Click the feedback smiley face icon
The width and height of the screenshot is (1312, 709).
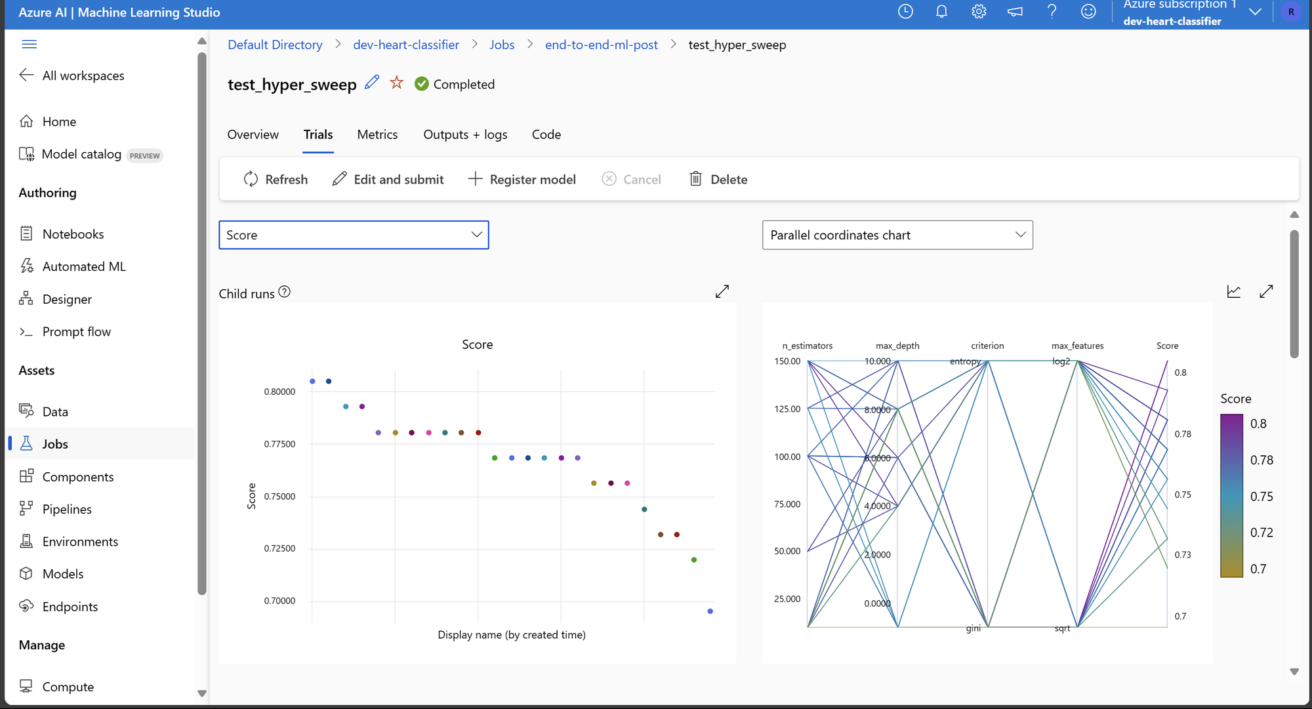[x=1088, y=12]
